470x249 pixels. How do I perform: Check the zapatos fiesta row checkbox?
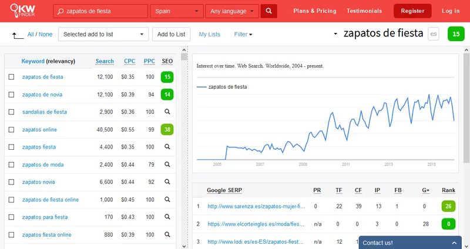[x=11, y=147]
